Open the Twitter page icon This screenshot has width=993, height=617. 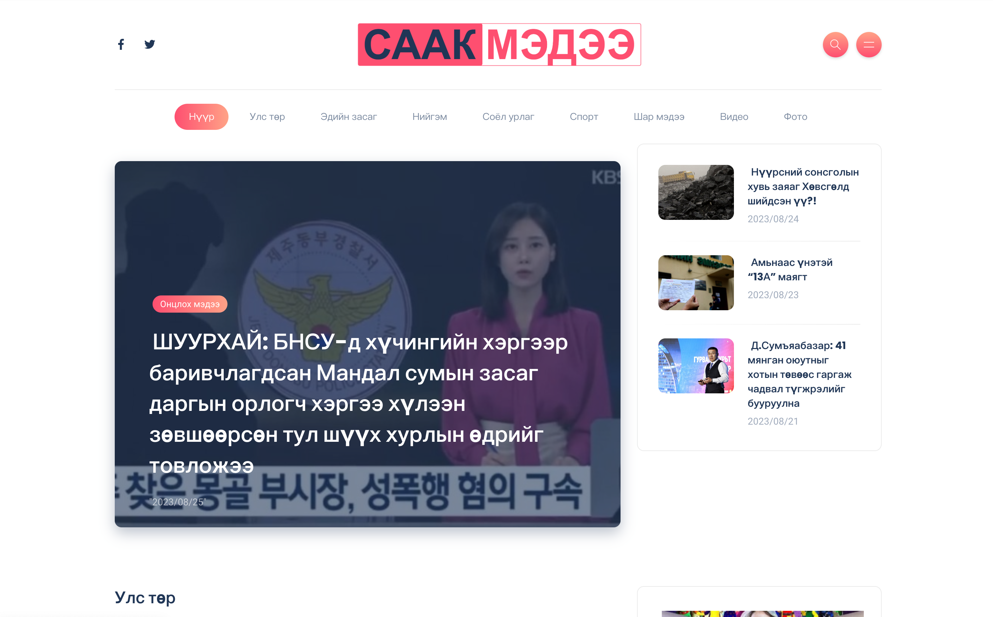click(x=150, y=44)
